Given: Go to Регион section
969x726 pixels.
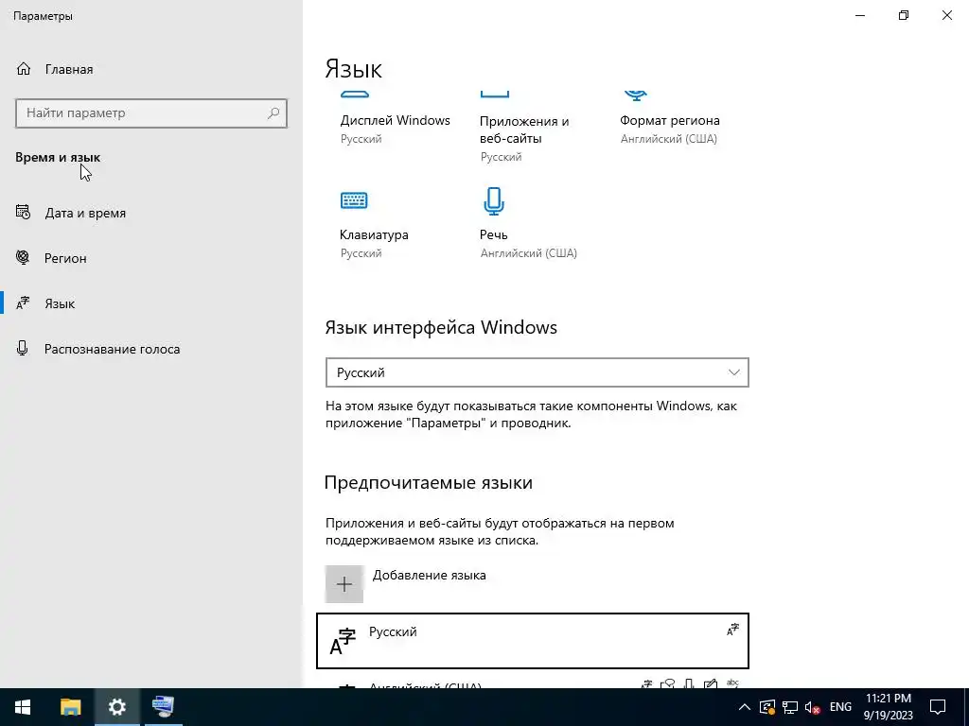Looking at the screenshot, I should pyautogui.click(x=65, y=258).
